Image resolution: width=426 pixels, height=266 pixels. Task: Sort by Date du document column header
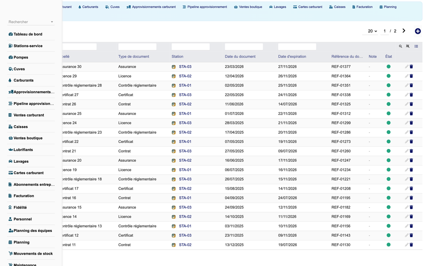(x=240, y=56)
